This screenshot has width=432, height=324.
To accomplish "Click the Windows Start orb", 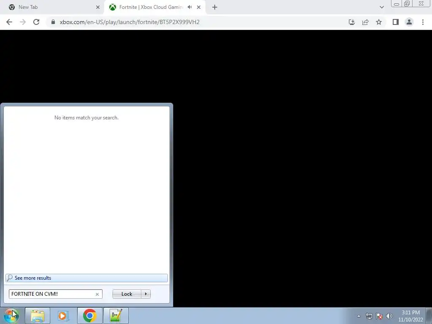I will tap(11, 316).
